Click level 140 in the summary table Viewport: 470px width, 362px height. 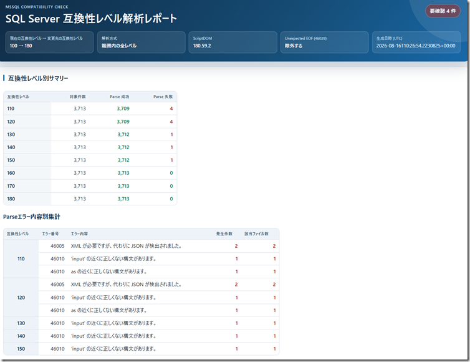[x=11, y=147]
